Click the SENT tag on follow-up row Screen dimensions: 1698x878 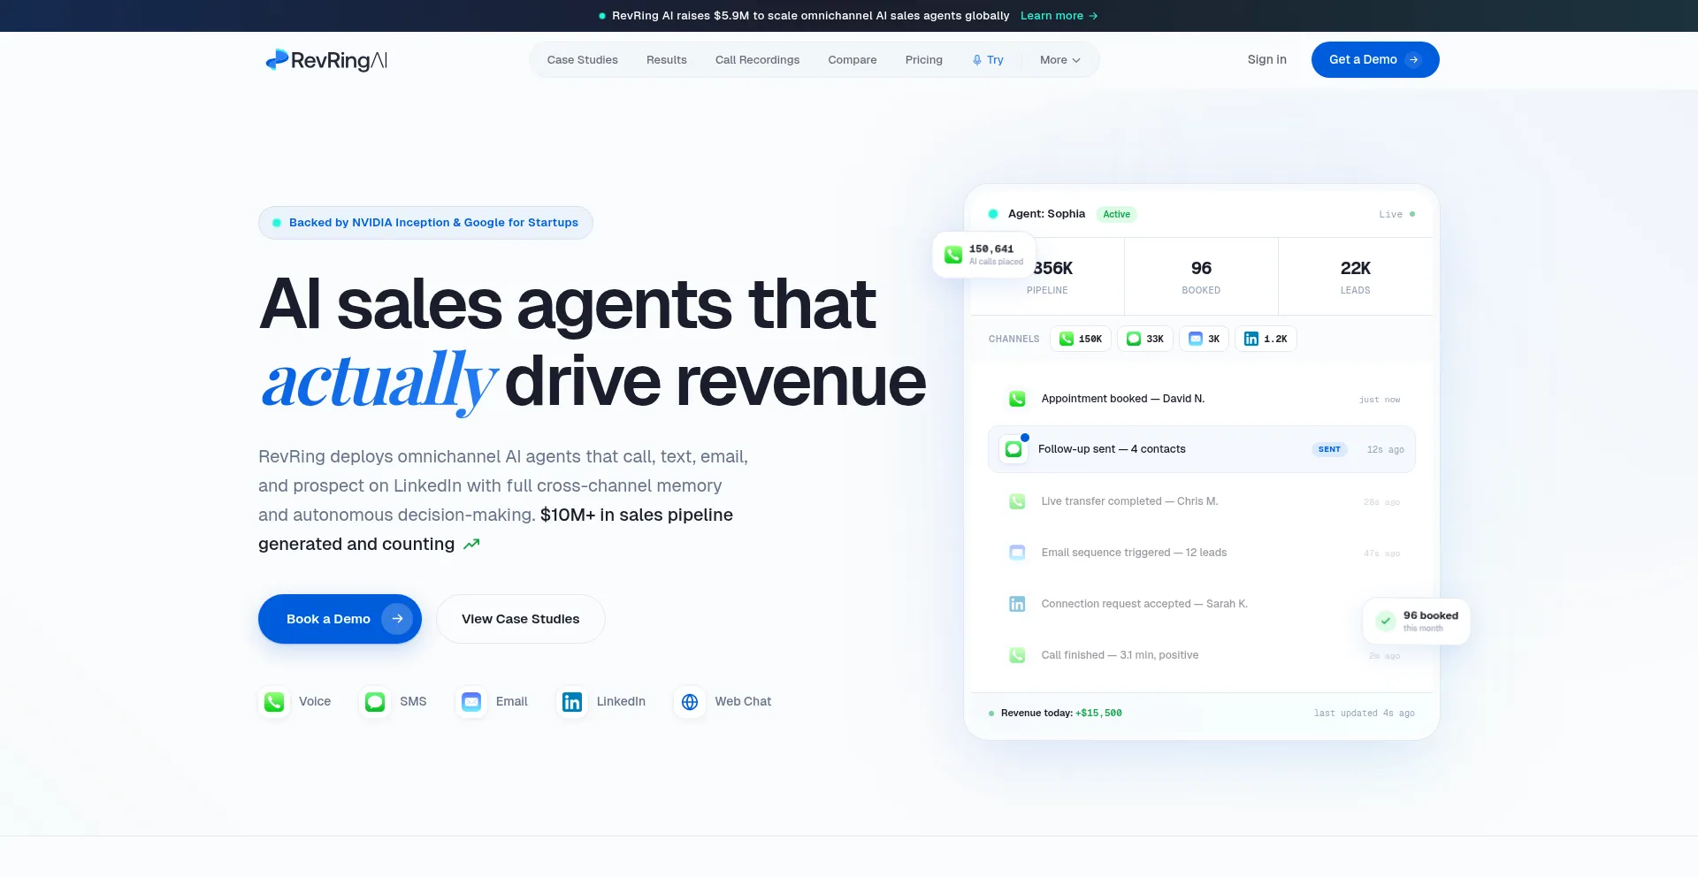(x=1329, y=449)
